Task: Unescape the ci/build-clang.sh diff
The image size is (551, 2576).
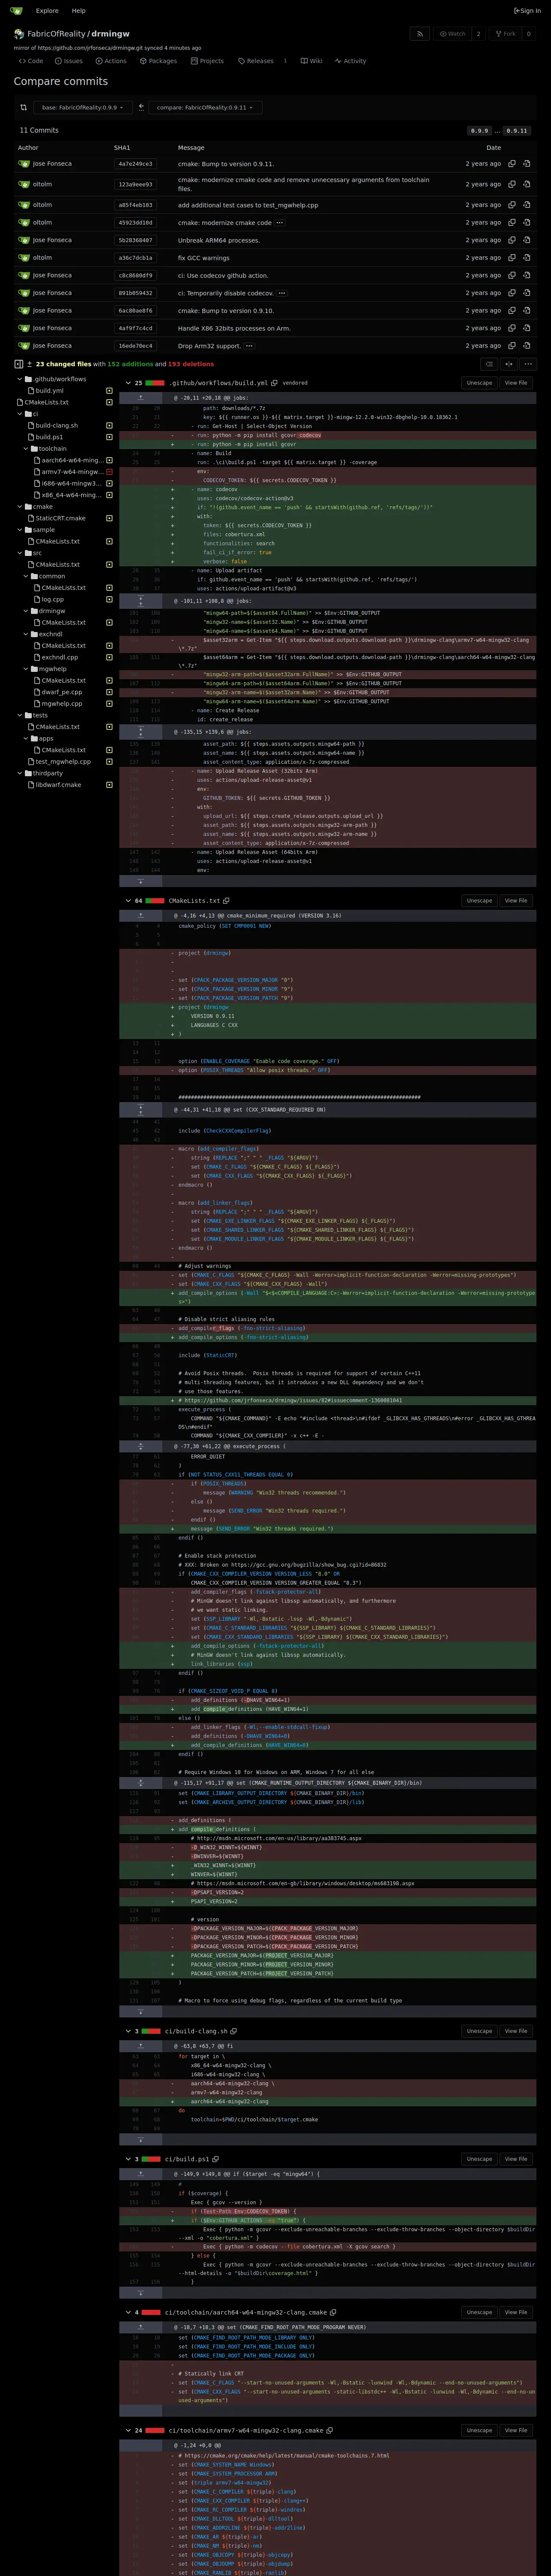Action: pyautogui.click(x=479, y=2031)
